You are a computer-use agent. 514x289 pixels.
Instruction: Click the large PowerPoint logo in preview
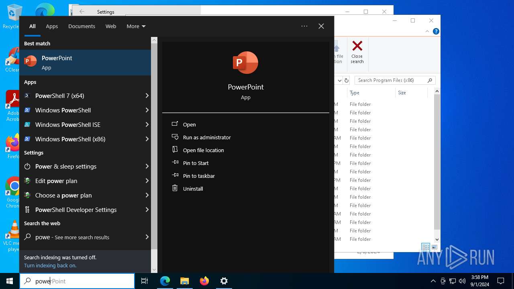(245, 63)
